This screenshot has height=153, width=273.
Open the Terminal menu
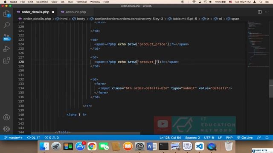pos(81,2)
